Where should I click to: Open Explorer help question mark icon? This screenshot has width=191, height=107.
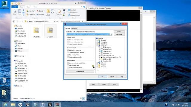[x=84, y=7]
